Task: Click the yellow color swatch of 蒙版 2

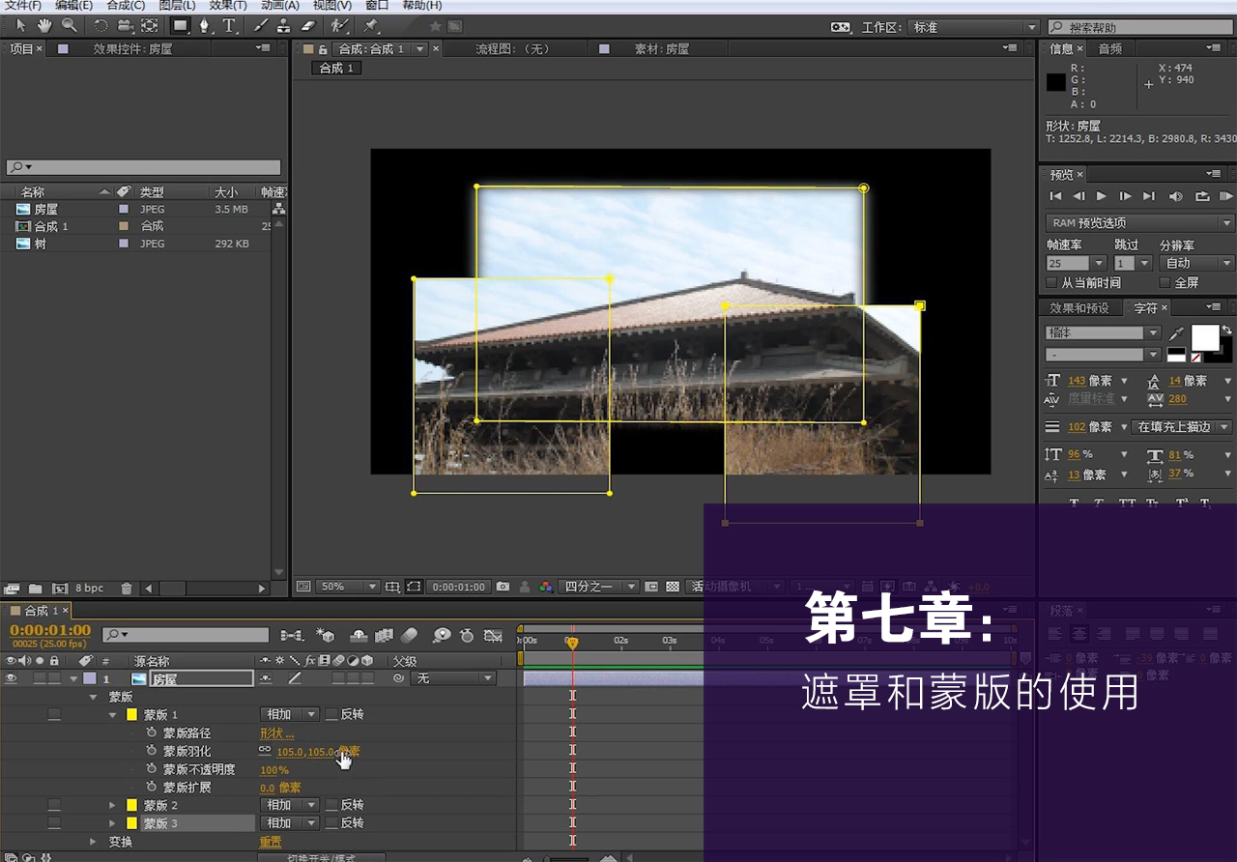Action: pos(132,805)
